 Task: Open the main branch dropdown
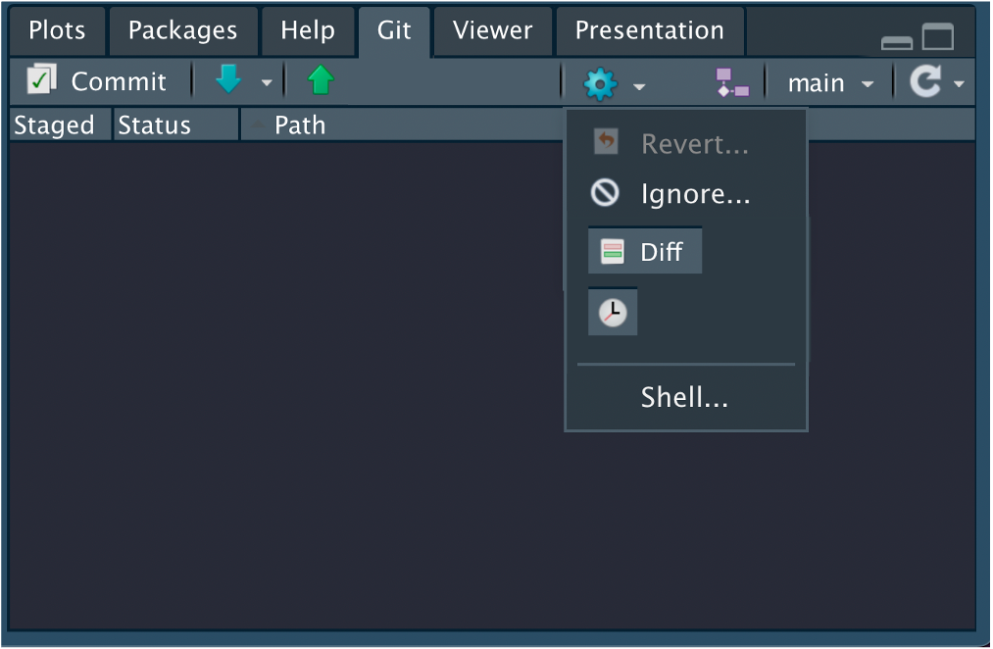[x=828, y=82]
